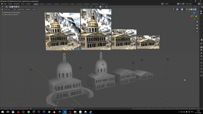203x114 pixels.
Task: Open the viewport Выделение menu
Action: (x=21, y=10)
